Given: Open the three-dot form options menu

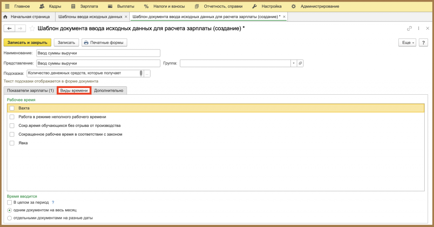Looking at the screenshot, I should [x=418, y=28].
